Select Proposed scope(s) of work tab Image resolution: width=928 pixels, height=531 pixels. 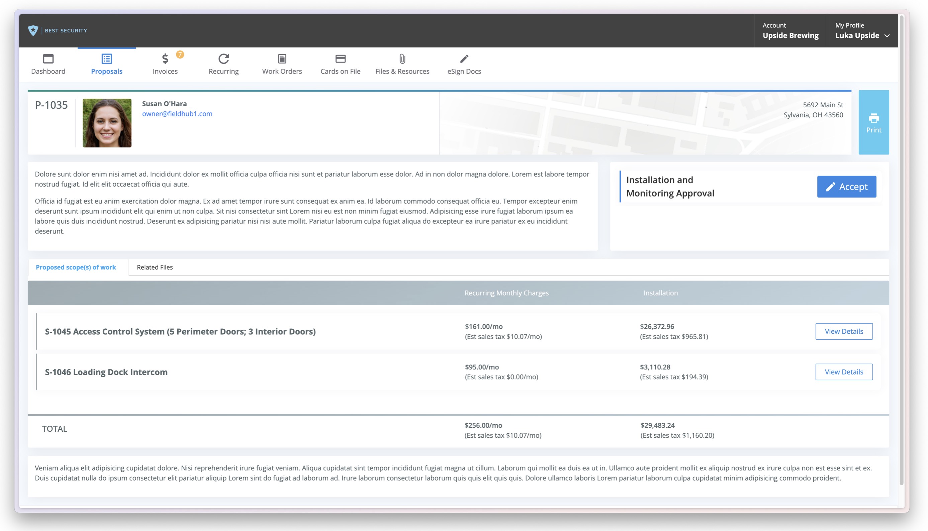tap(76, 267)
